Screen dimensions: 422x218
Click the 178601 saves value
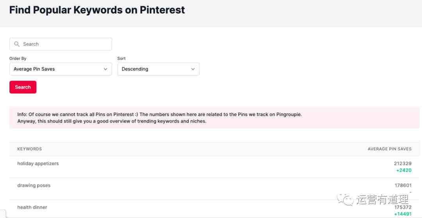click(403, 185)
